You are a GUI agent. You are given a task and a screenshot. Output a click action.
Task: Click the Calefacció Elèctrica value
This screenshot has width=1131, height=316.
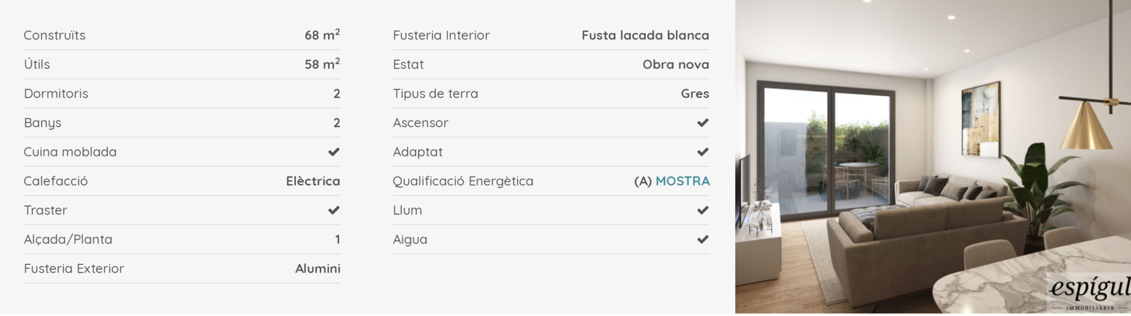pos(313,181)
